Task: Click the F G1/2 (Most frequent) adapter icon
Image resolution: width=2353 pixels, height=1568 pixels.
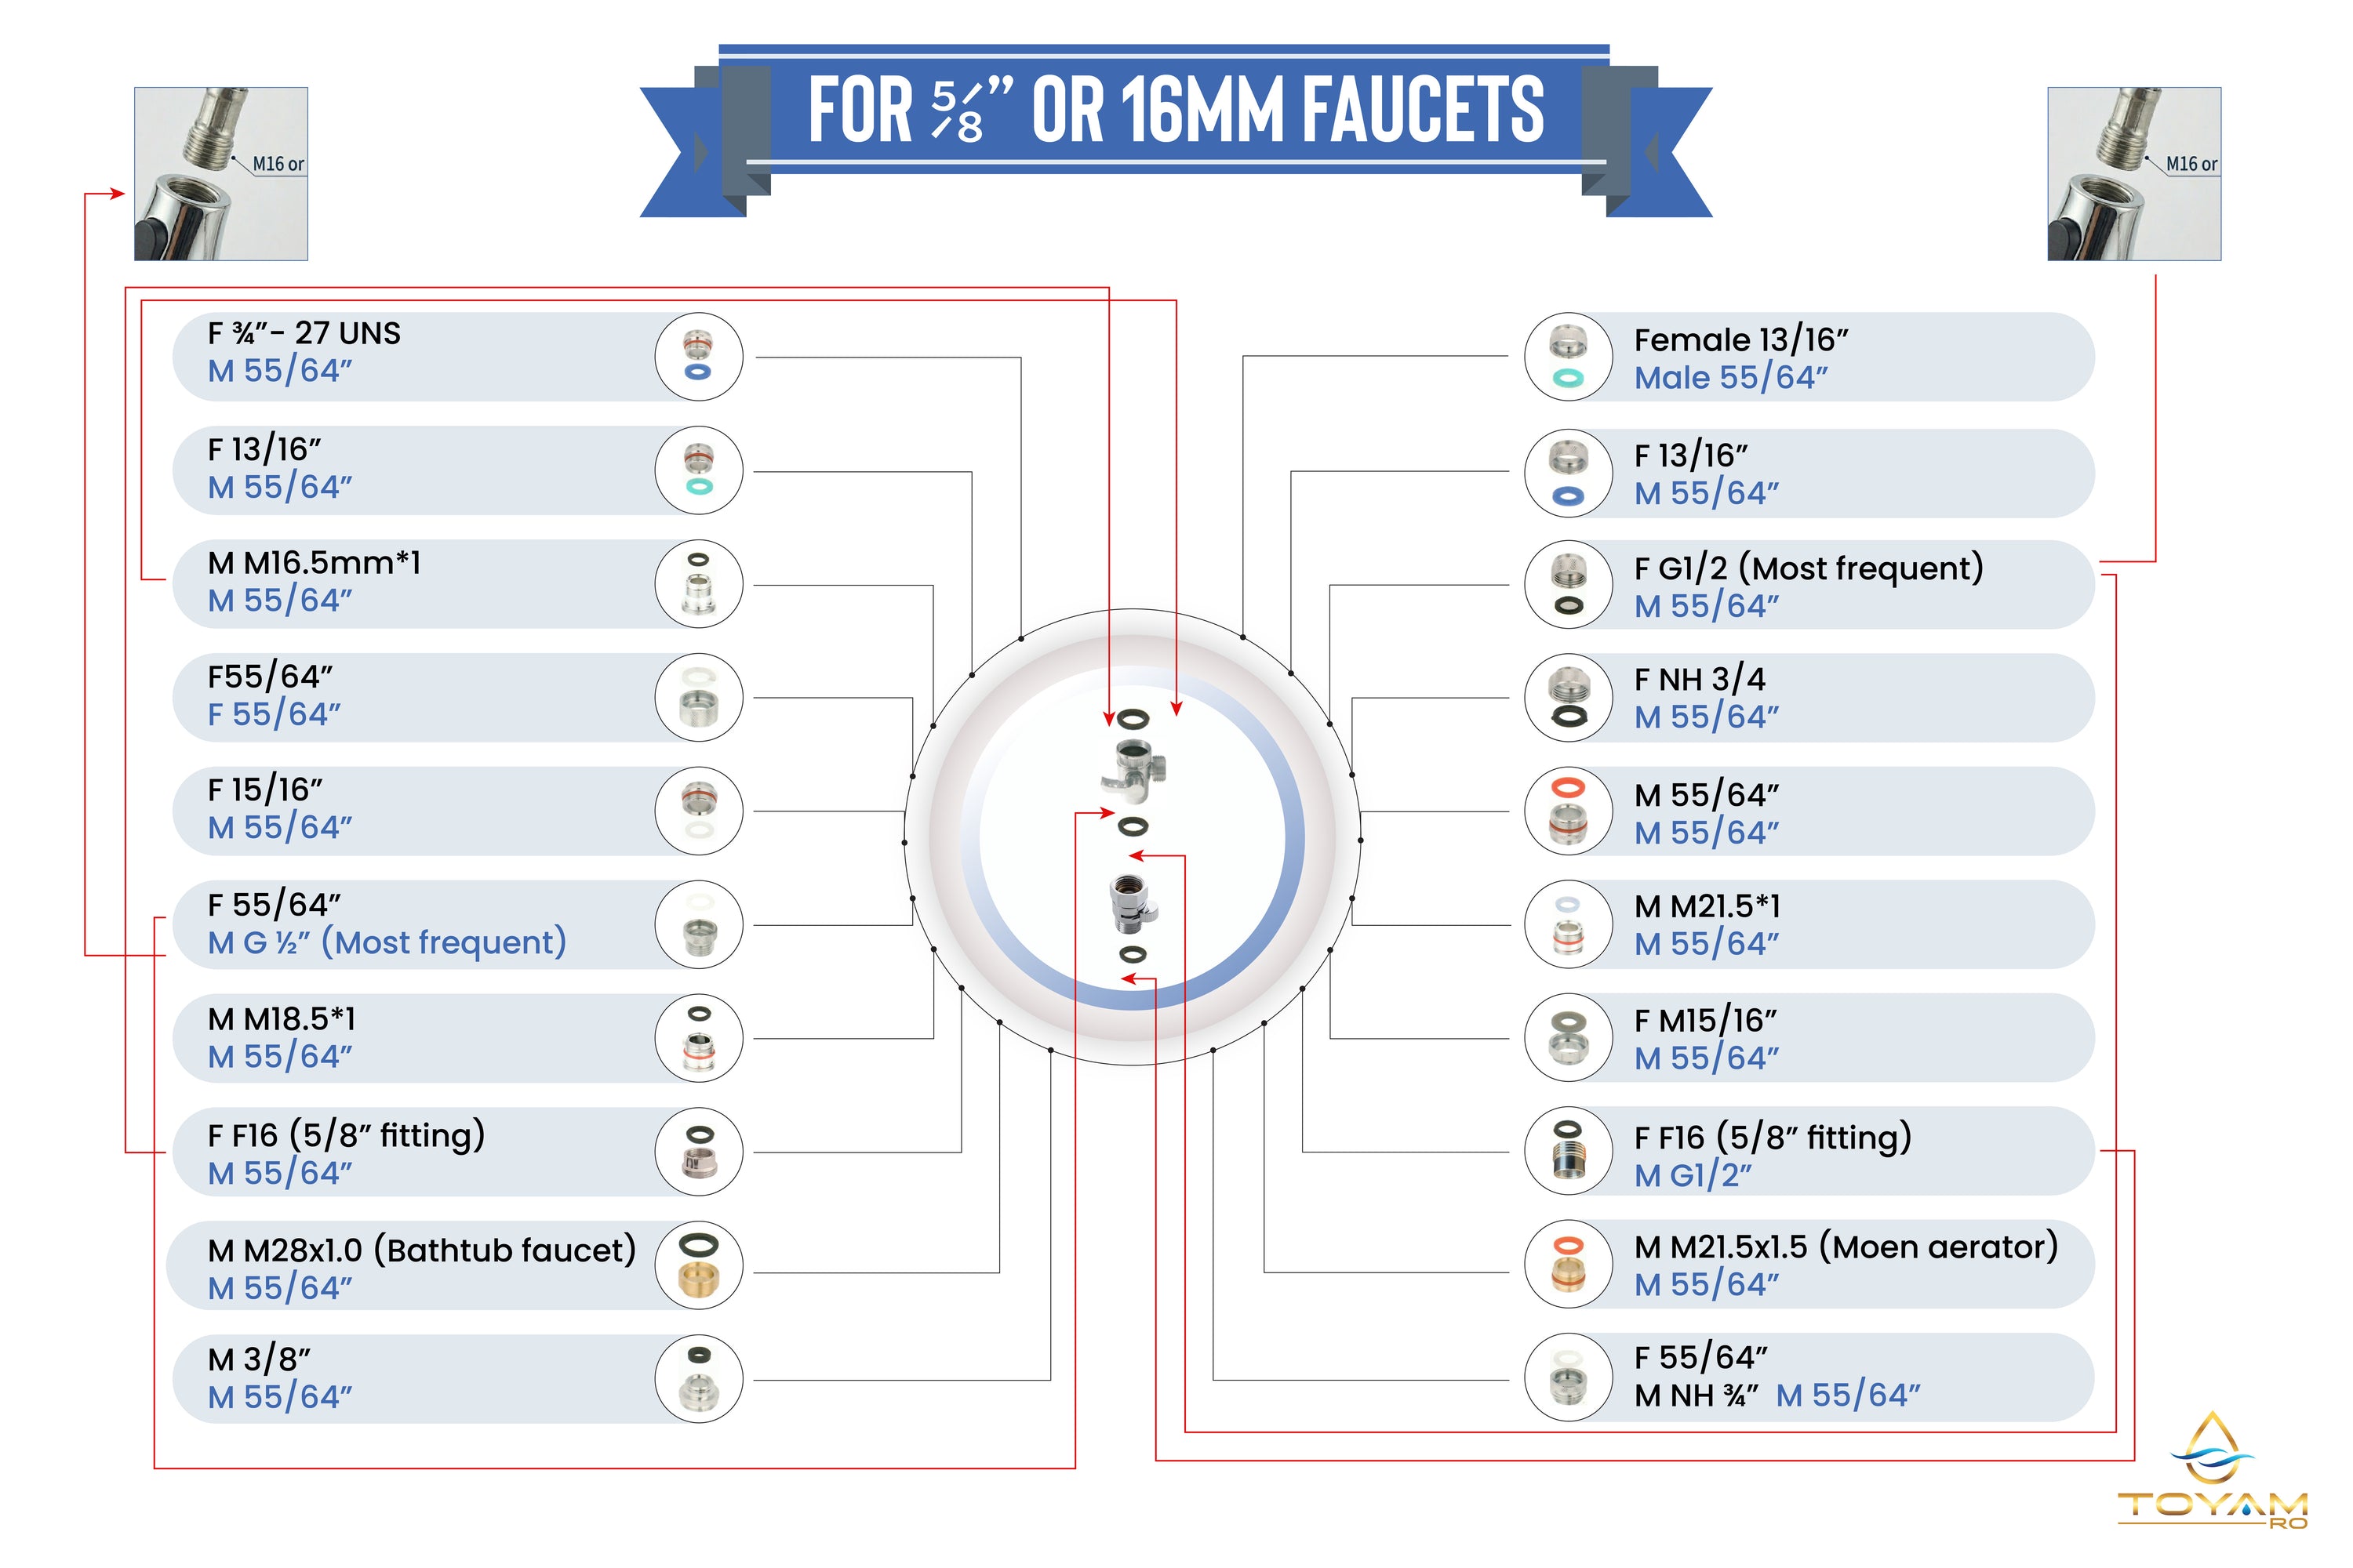Action: 1568,584
